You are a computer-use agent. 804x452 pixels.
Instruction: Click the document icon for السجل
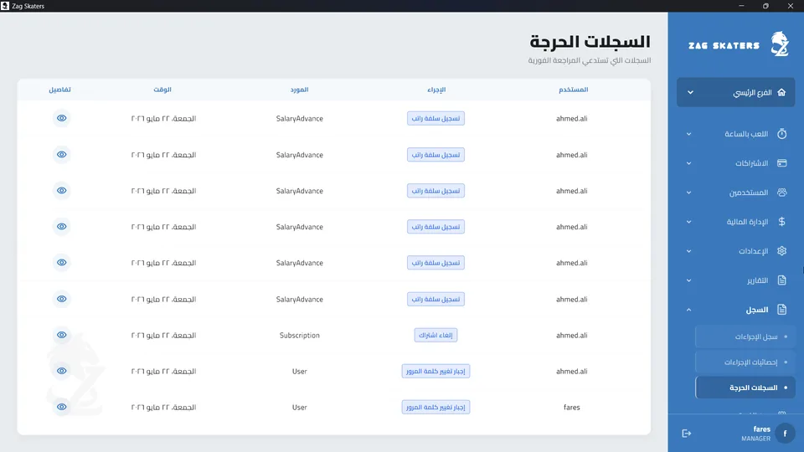click(781, 310)
